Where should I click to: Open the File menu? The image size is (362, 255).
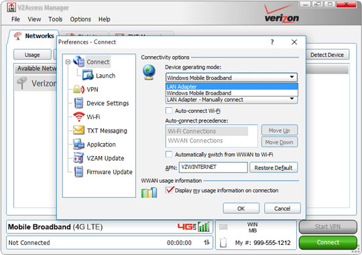15,19
